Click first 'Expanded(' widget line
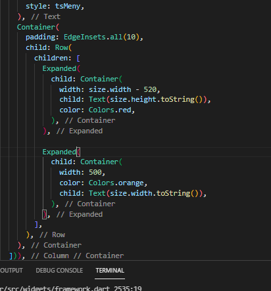This screenshot has height=291, width=271. coord(61,68)
